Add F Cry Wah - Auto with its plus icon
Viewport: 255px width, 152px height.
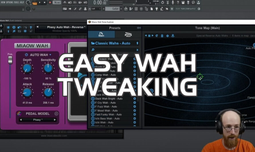click(135, 102)
